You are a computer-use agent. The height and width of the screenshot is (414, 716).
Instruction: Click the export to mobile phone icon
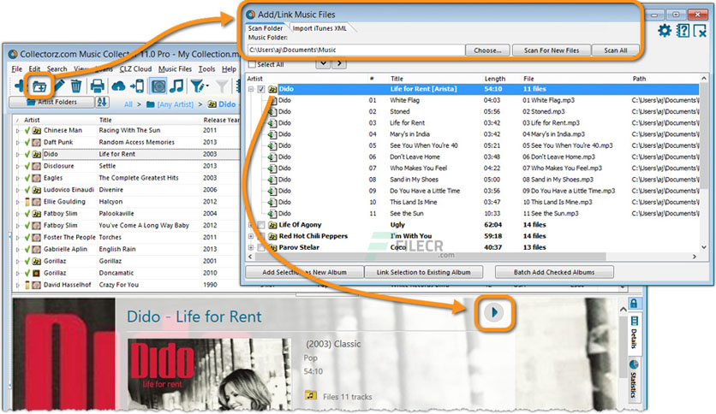pyautogui.click(x=137, y=86)
